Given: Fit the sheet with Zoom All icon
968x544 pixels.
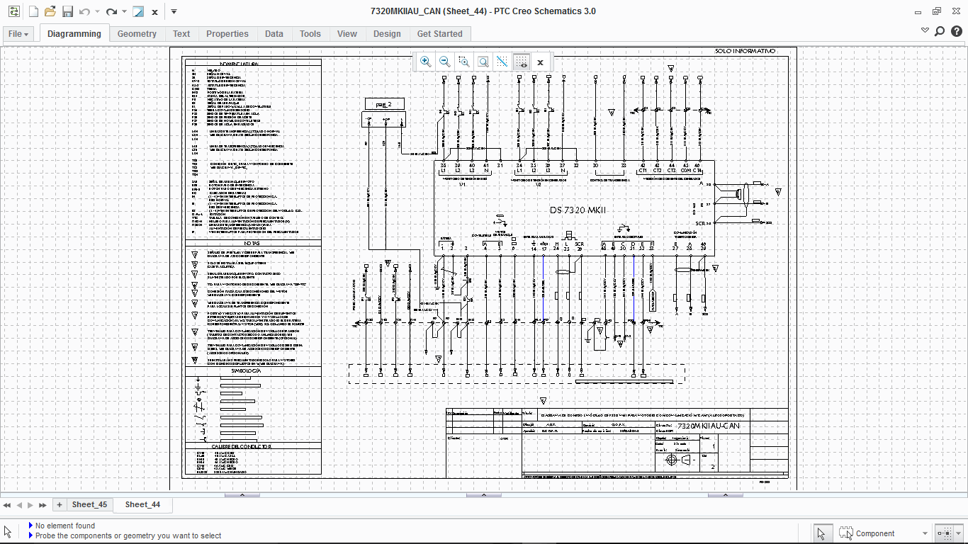Looking at the screenshot, I should click(483, 62).
